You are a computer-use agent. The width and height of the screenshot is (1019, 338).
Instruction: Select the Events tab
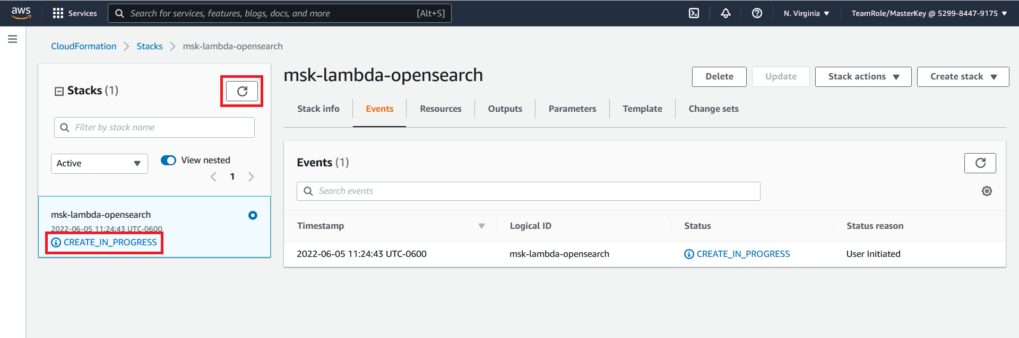pyautogui.click(x=379, y=109)
